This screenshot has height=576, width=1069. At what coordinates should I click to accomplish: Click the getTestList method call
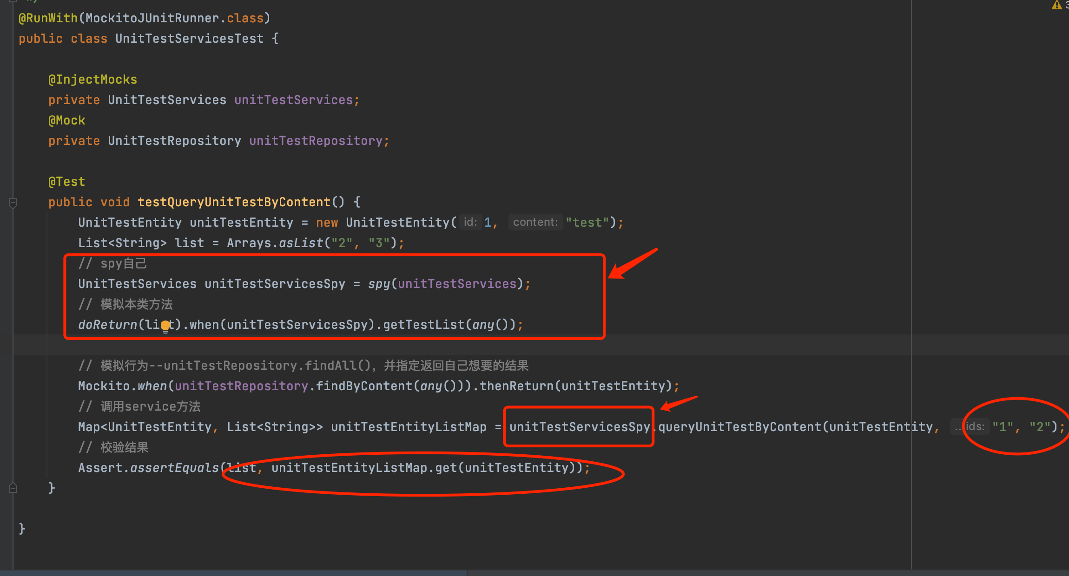point(423,325)
